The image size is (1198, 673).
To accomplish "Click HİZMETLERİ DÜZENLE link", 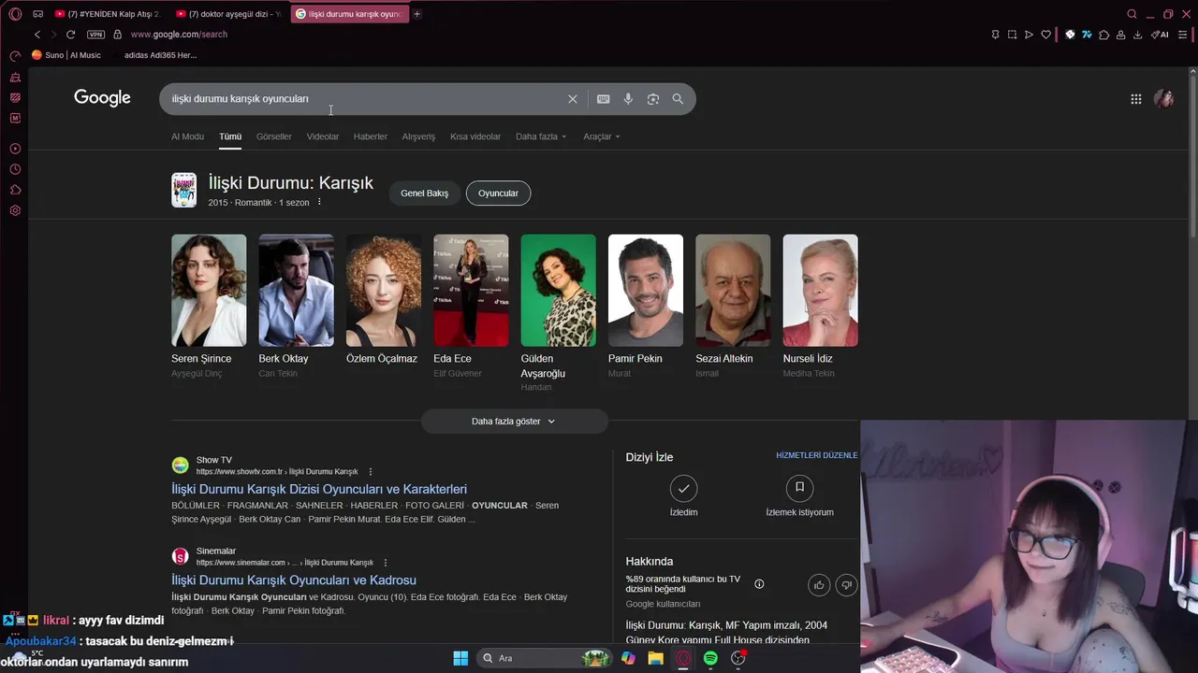I will coord(816,455).
